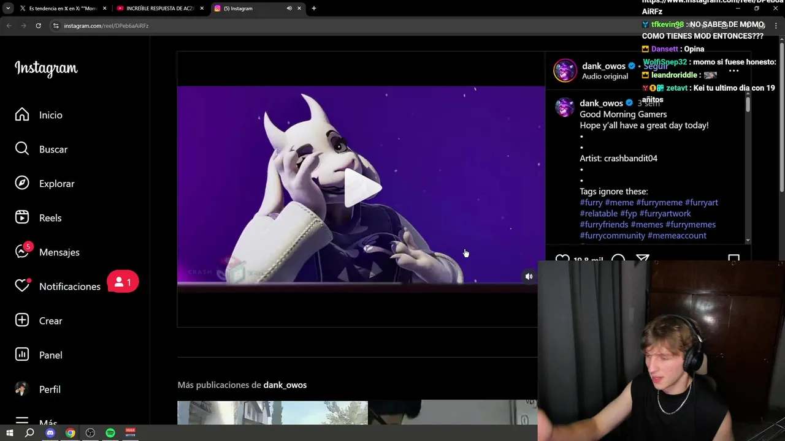The width and height of the screenshot is (785, 441).
Task: Open OBS from taskbar
Action: tap(90, 433)
